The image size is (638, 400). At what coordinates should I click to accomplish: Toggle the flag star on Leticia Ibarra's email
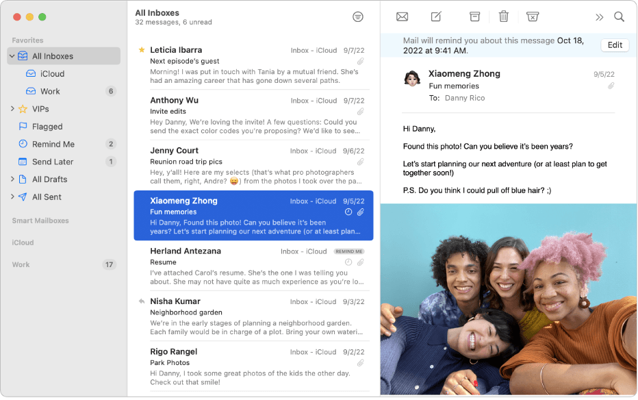pos(142,49)
